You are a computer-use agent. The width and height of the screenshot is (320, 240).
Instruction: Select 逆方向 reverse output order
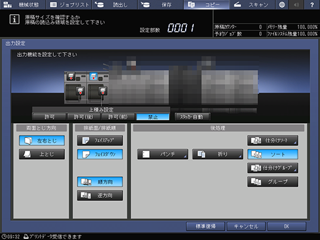pyautogui.click(x=100, y=195)
